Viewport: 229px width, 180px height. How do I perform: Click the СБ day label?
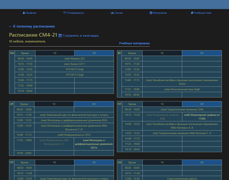[119, 162]
